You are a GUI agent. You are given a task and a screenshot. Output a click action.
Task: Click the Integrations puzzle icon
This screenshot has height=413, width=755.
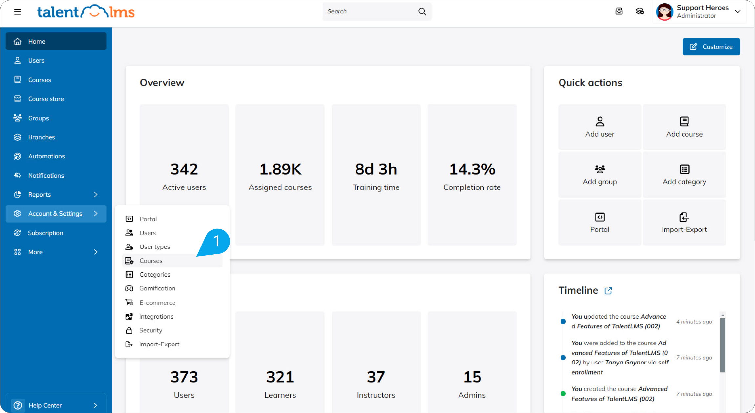[x=129, y=317]
